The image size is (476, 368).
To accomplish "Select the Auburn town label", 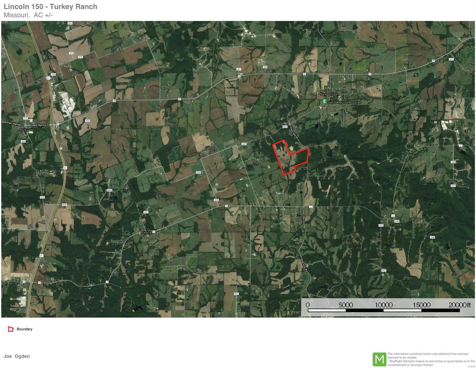I will 26,130.
